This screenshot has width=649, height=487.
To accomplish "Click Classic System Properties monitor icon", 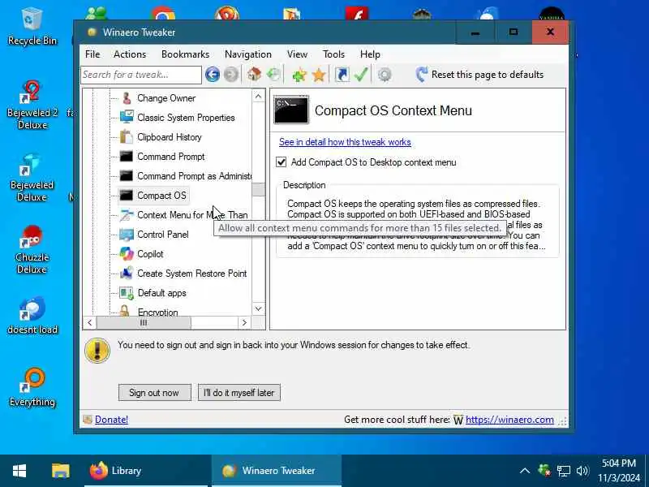I will click(127, 117).
